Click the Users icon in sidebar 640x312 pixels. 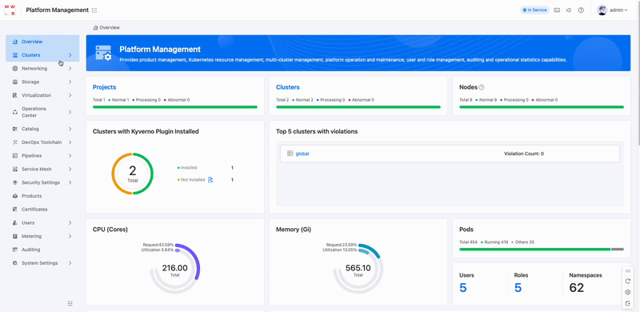[x=14, y=223]
